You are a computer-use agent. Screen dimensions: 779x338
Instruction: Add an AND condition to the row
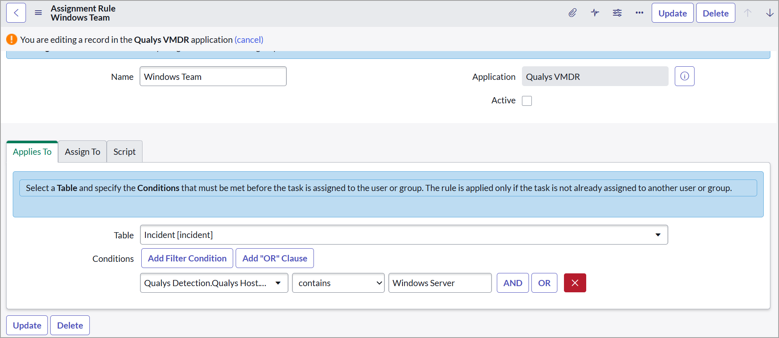513,283
